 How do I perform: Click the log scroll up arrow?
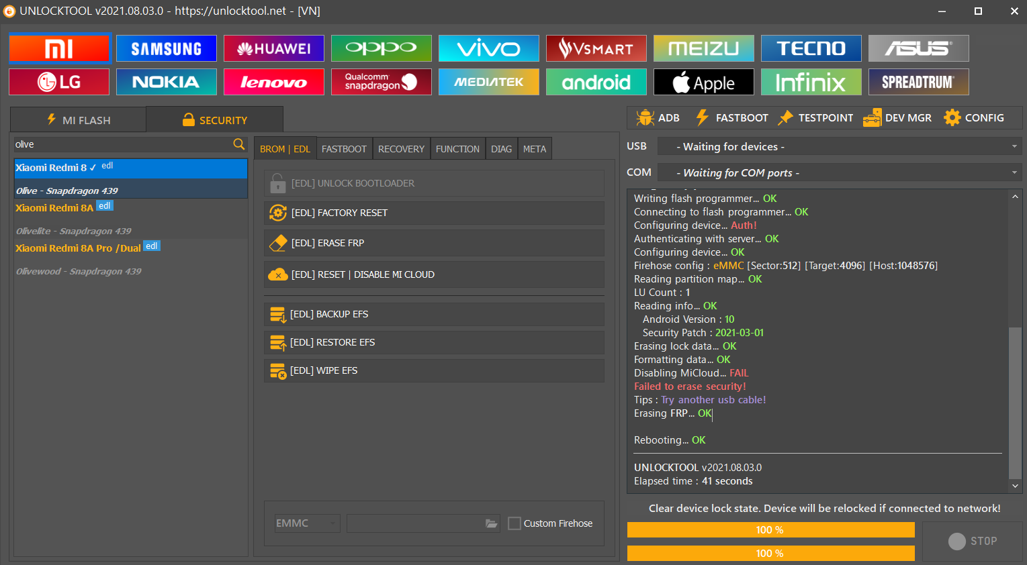[x=1015, y=197]
